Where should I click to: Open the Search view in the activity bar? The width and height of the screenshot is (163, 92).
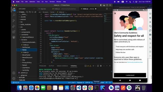14,15
